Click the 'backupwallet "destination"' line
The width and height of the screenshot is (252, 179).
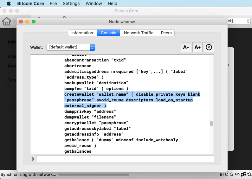pos(96,83)
